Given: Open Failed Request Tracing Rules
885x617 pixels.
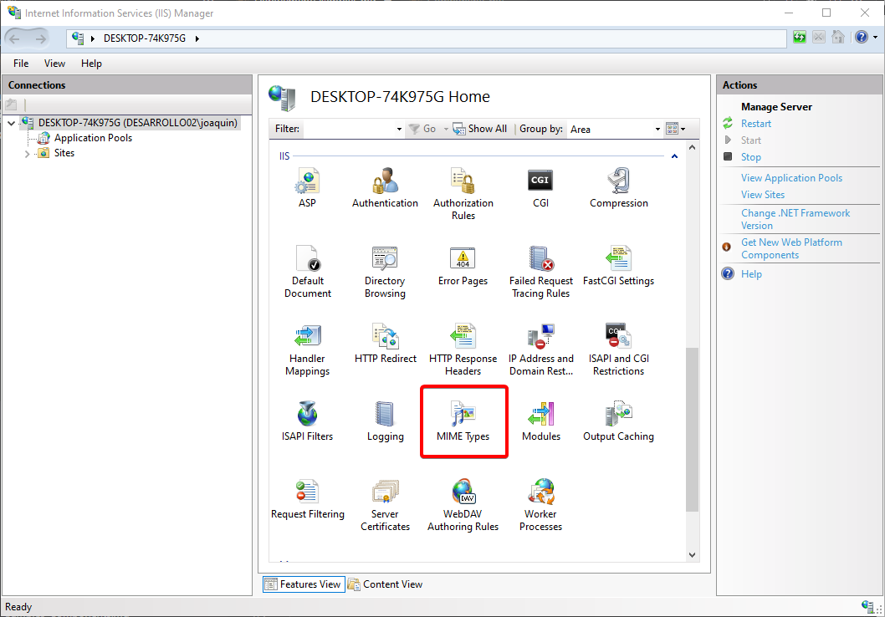Looking at the screenshot, I should pos(540,272).
